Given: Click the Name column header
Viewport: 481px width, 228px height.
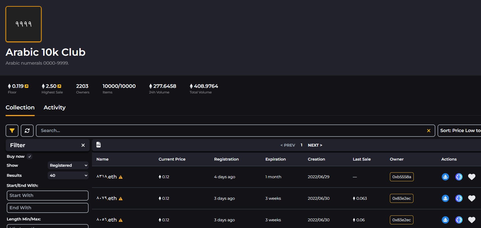Looking at the screenshot, I should 103,159.
